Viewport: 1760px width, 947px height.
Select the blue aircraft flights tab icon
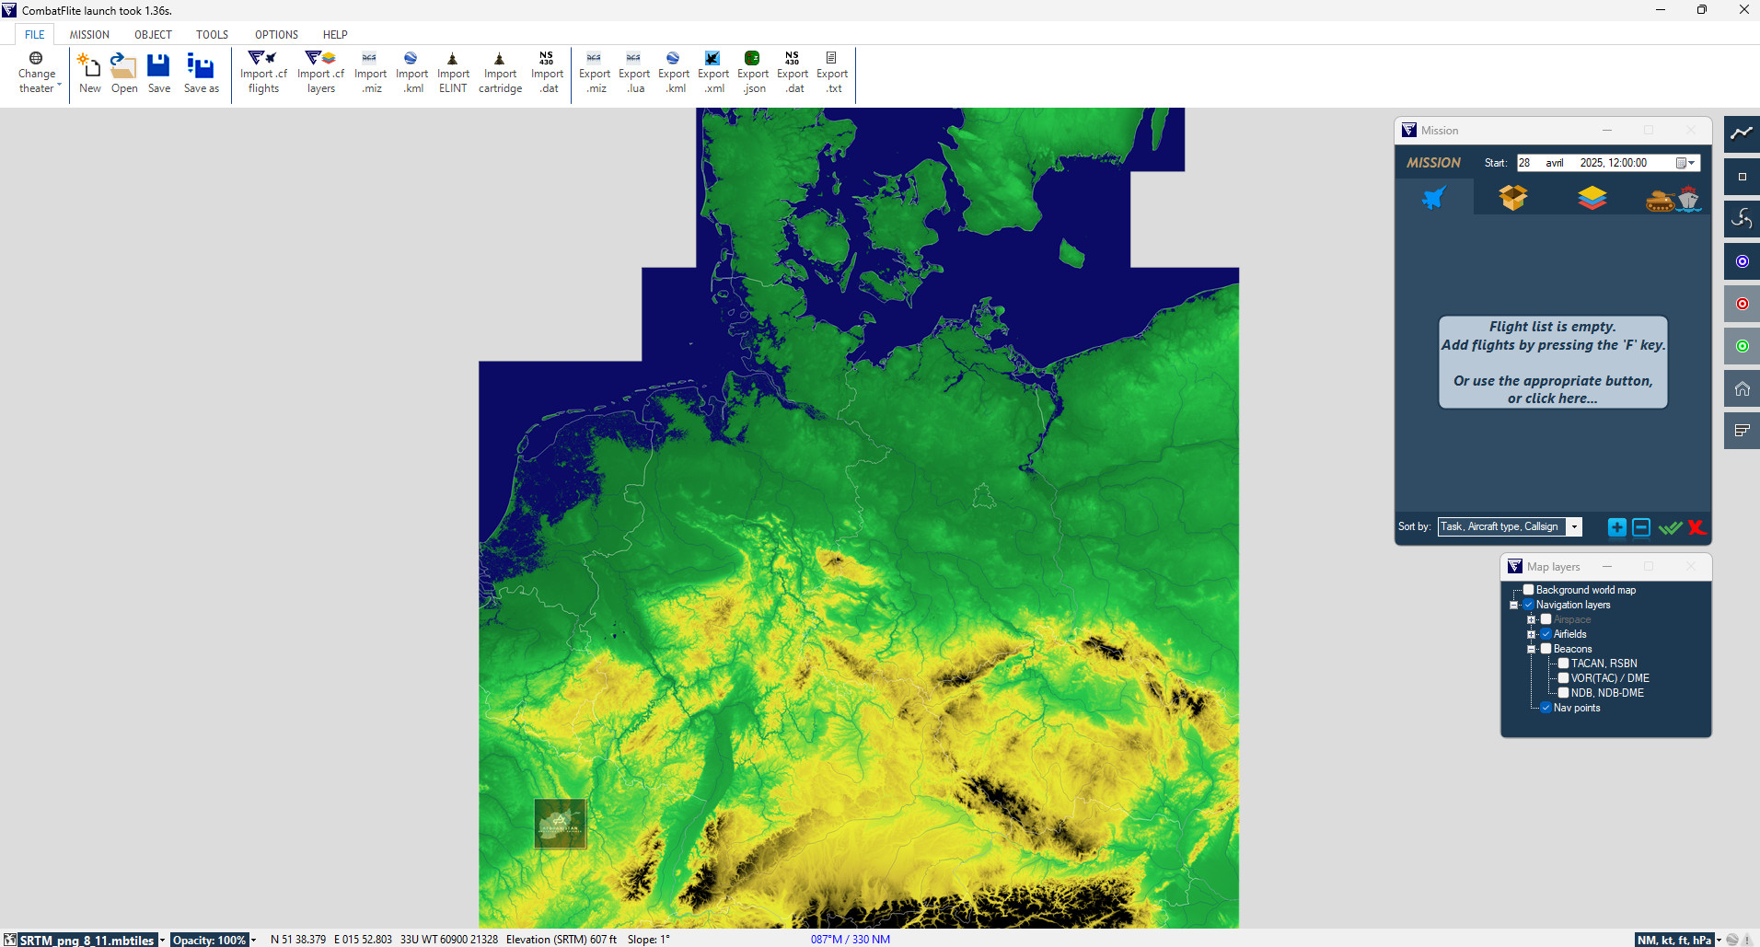click(x=1434, y=198)
